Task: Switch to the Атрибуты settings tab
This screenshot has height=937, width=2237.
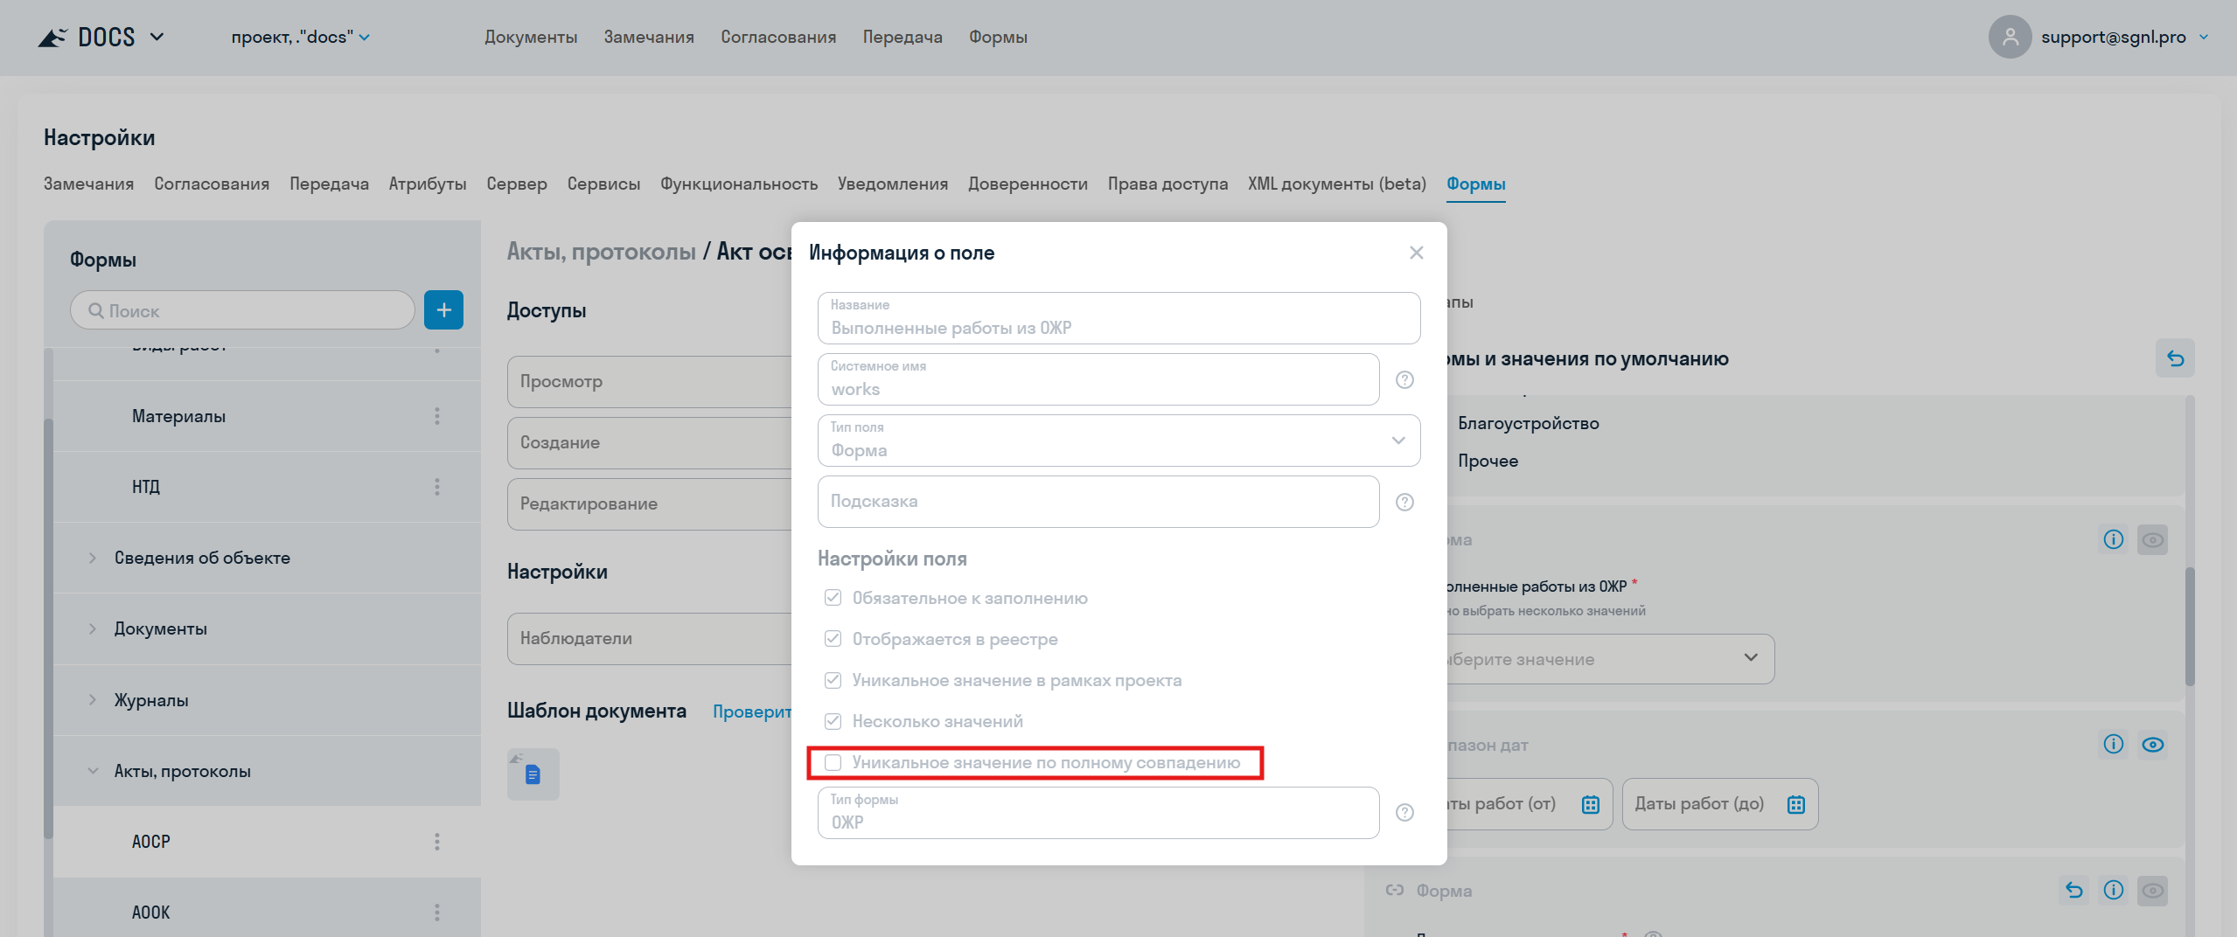Action: click(428, 184)
